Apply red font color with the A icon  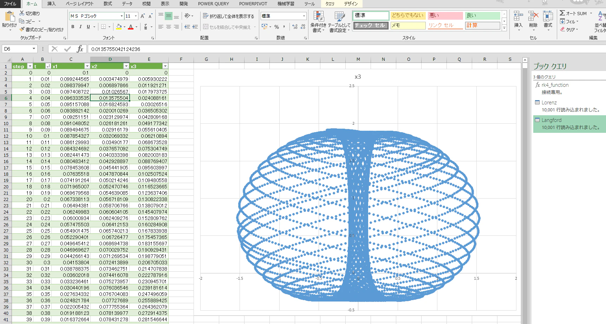(131, 27)
